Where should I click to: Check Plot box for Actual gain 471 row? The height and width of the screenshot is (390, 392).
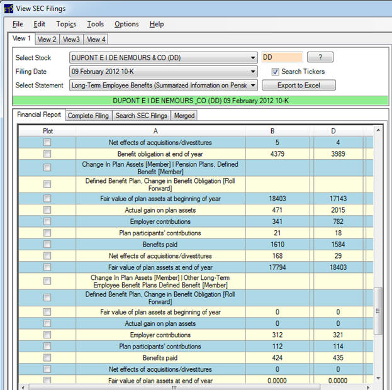pyautogui.click(x=47, y=210)
